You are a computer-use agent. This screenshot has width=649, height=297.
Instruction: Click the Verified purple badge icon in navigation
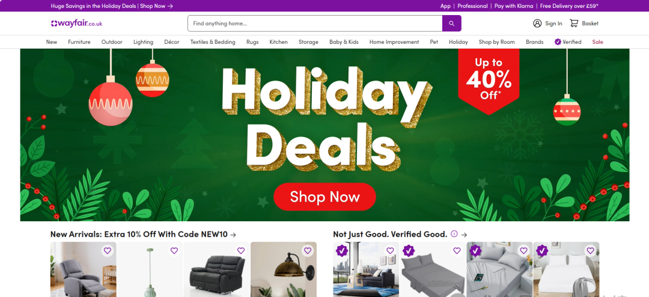(558, 42)
